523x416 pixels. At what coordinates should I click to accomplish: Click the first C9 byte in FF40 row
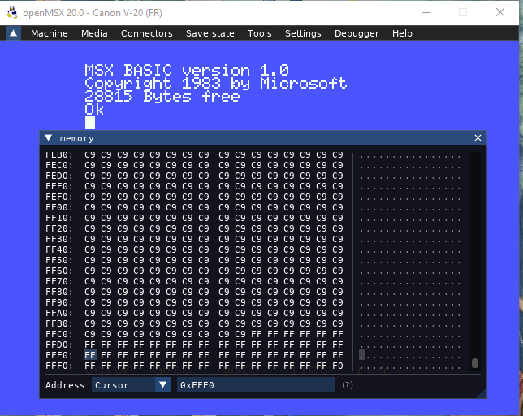point(90,249)
